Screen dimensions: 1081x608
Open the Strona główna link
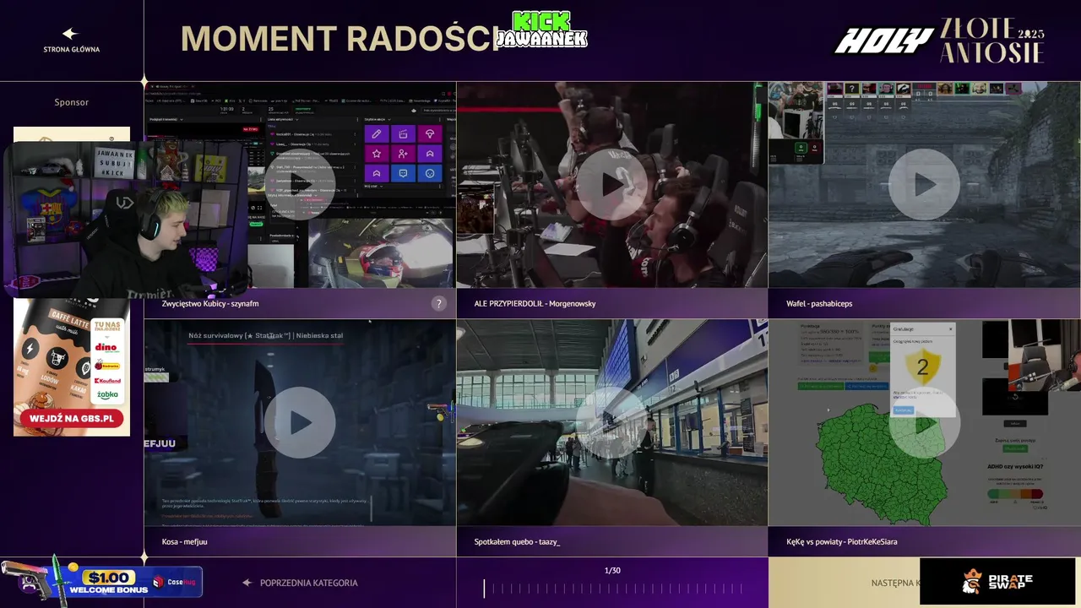point(72,49)
